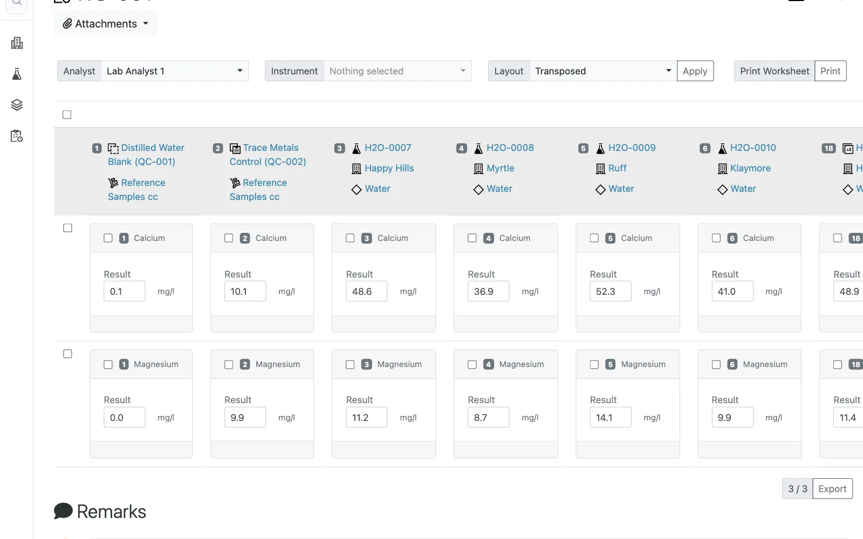Open the worksheet clipboard icon in sidebar

click(17, 136)
